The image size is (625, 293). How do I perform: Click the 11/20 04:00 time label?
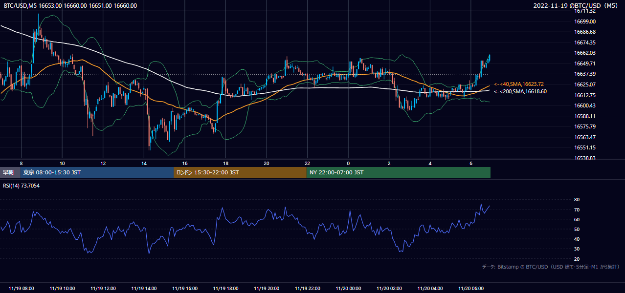pyautogui.click(x=430, y=289)
